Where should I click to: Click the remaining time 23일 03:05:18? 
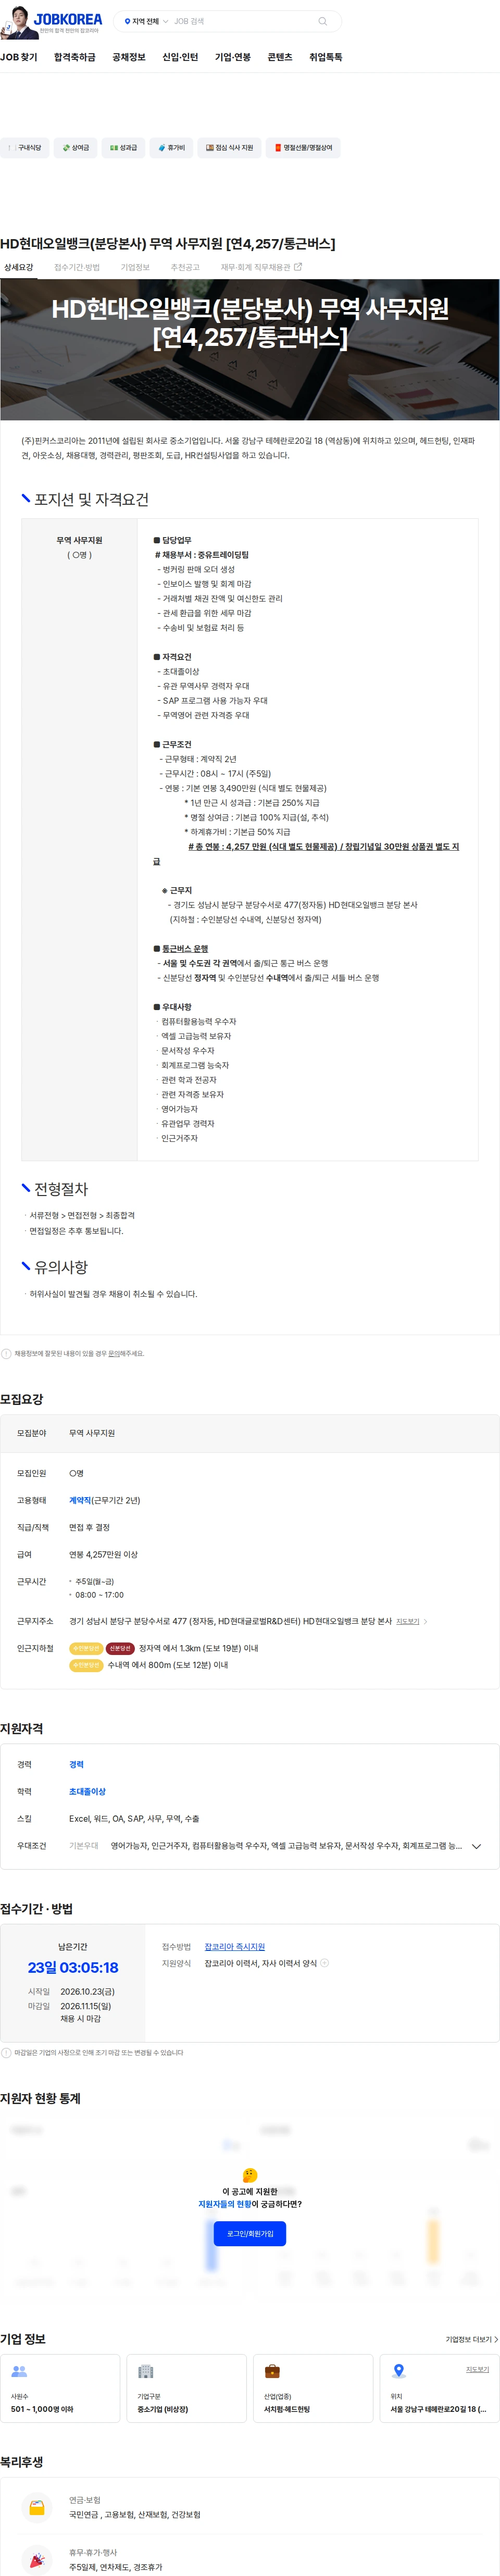pos(73,1967)
